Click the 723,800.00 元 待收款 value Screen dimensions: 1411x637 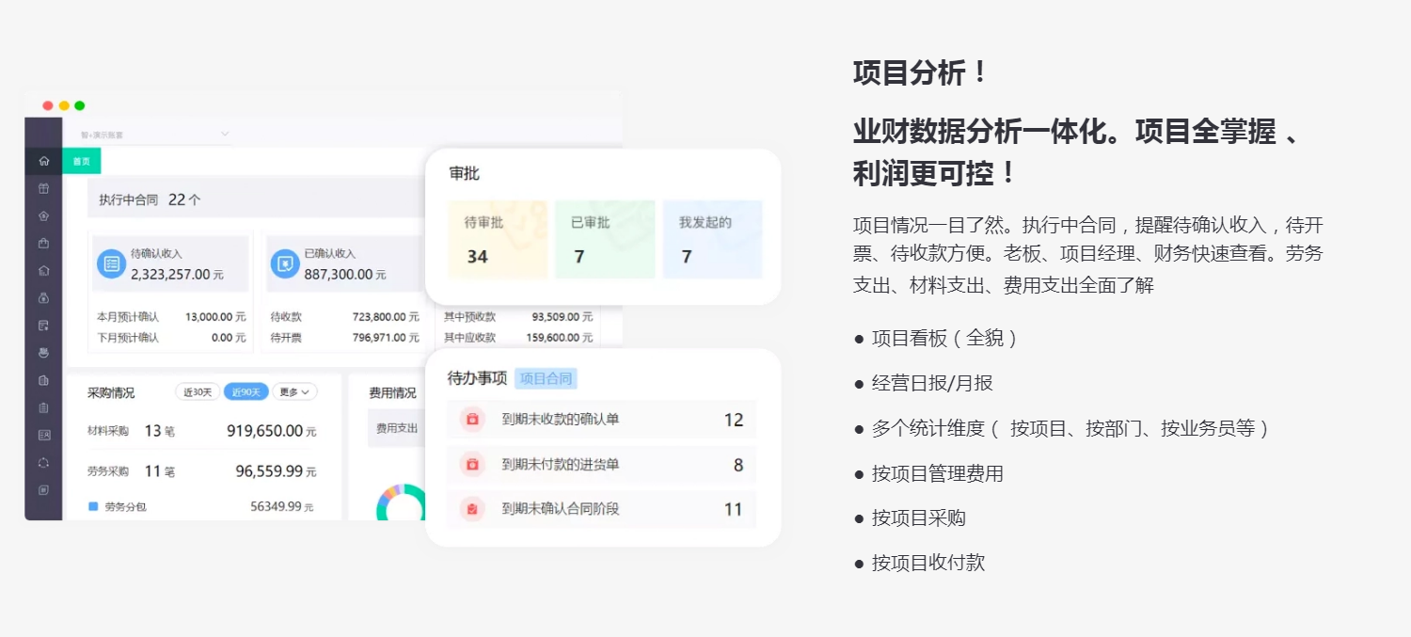386,317
